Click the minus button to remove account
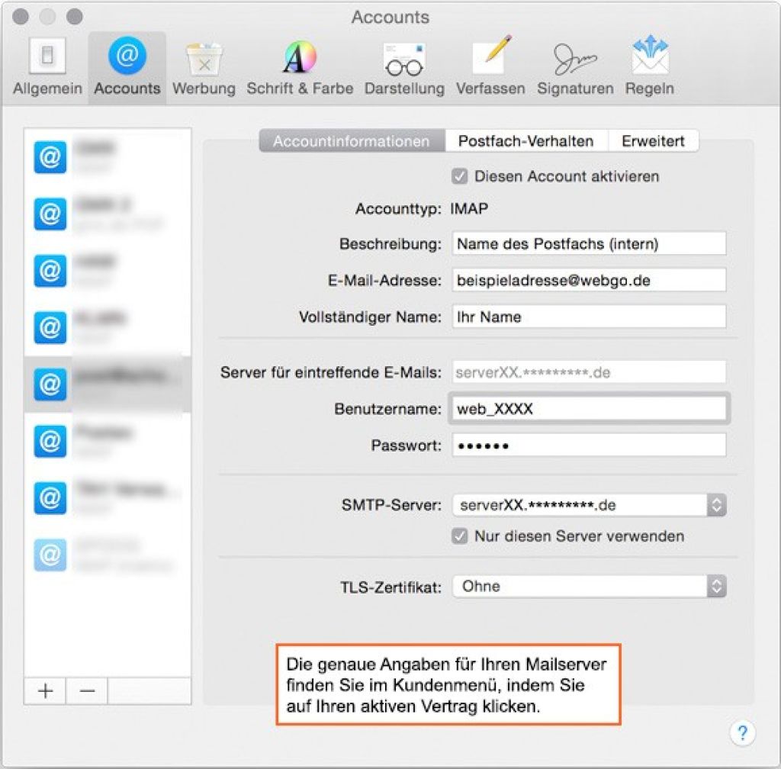The width and height of the screenshot is (781, 769). [x=87, y=691]
